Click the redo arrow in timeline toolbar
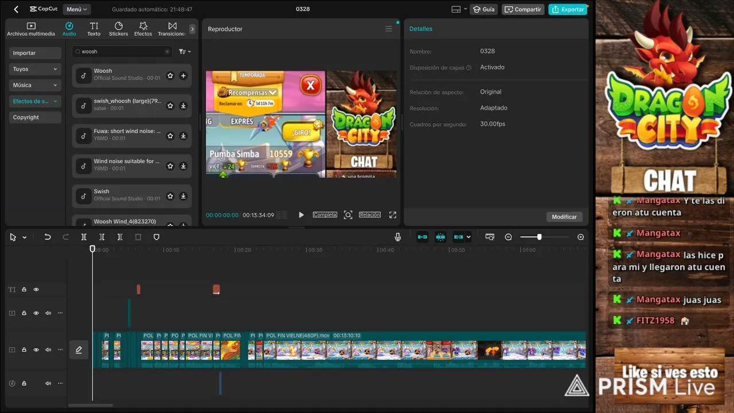The height and width of the screenshot is (413, 734). 65,237
